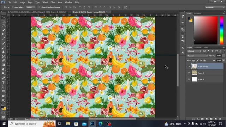Select the Layer 1 copy thumbnail

pos(194,66)
